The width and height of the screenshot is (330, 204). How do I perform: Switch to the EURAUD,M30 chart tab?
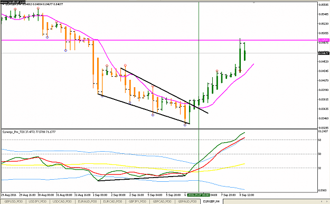[88, 201]
